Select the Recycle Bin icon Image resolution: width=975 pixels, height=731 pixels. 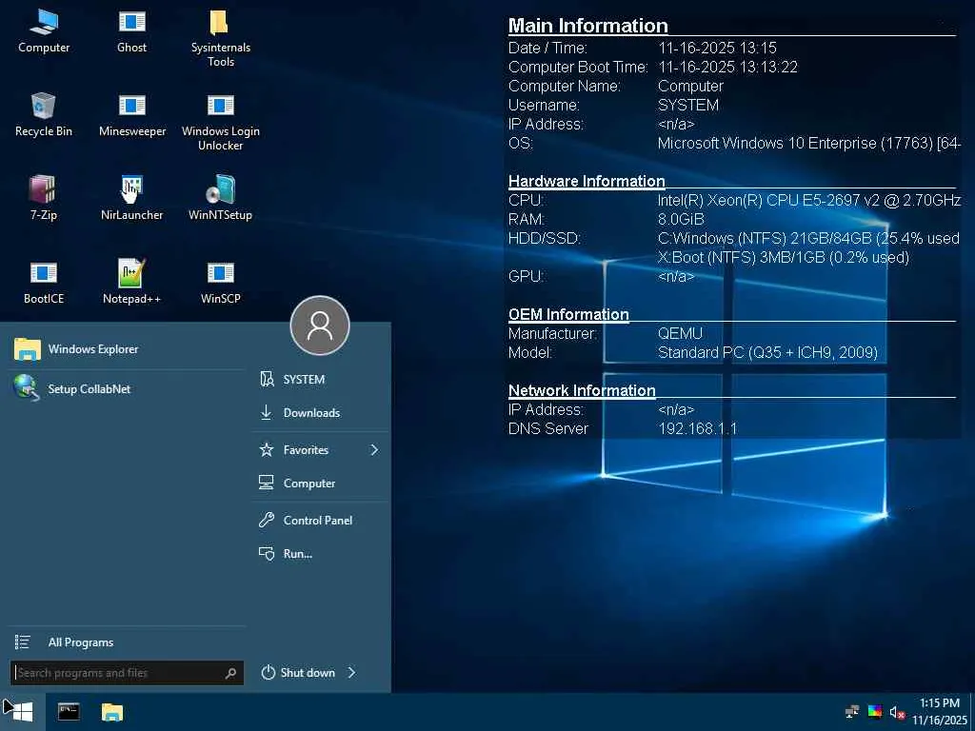[x=44, y=114]
